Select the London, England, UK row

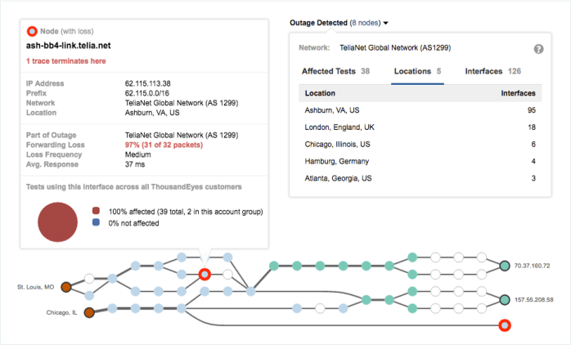point(420,128)
